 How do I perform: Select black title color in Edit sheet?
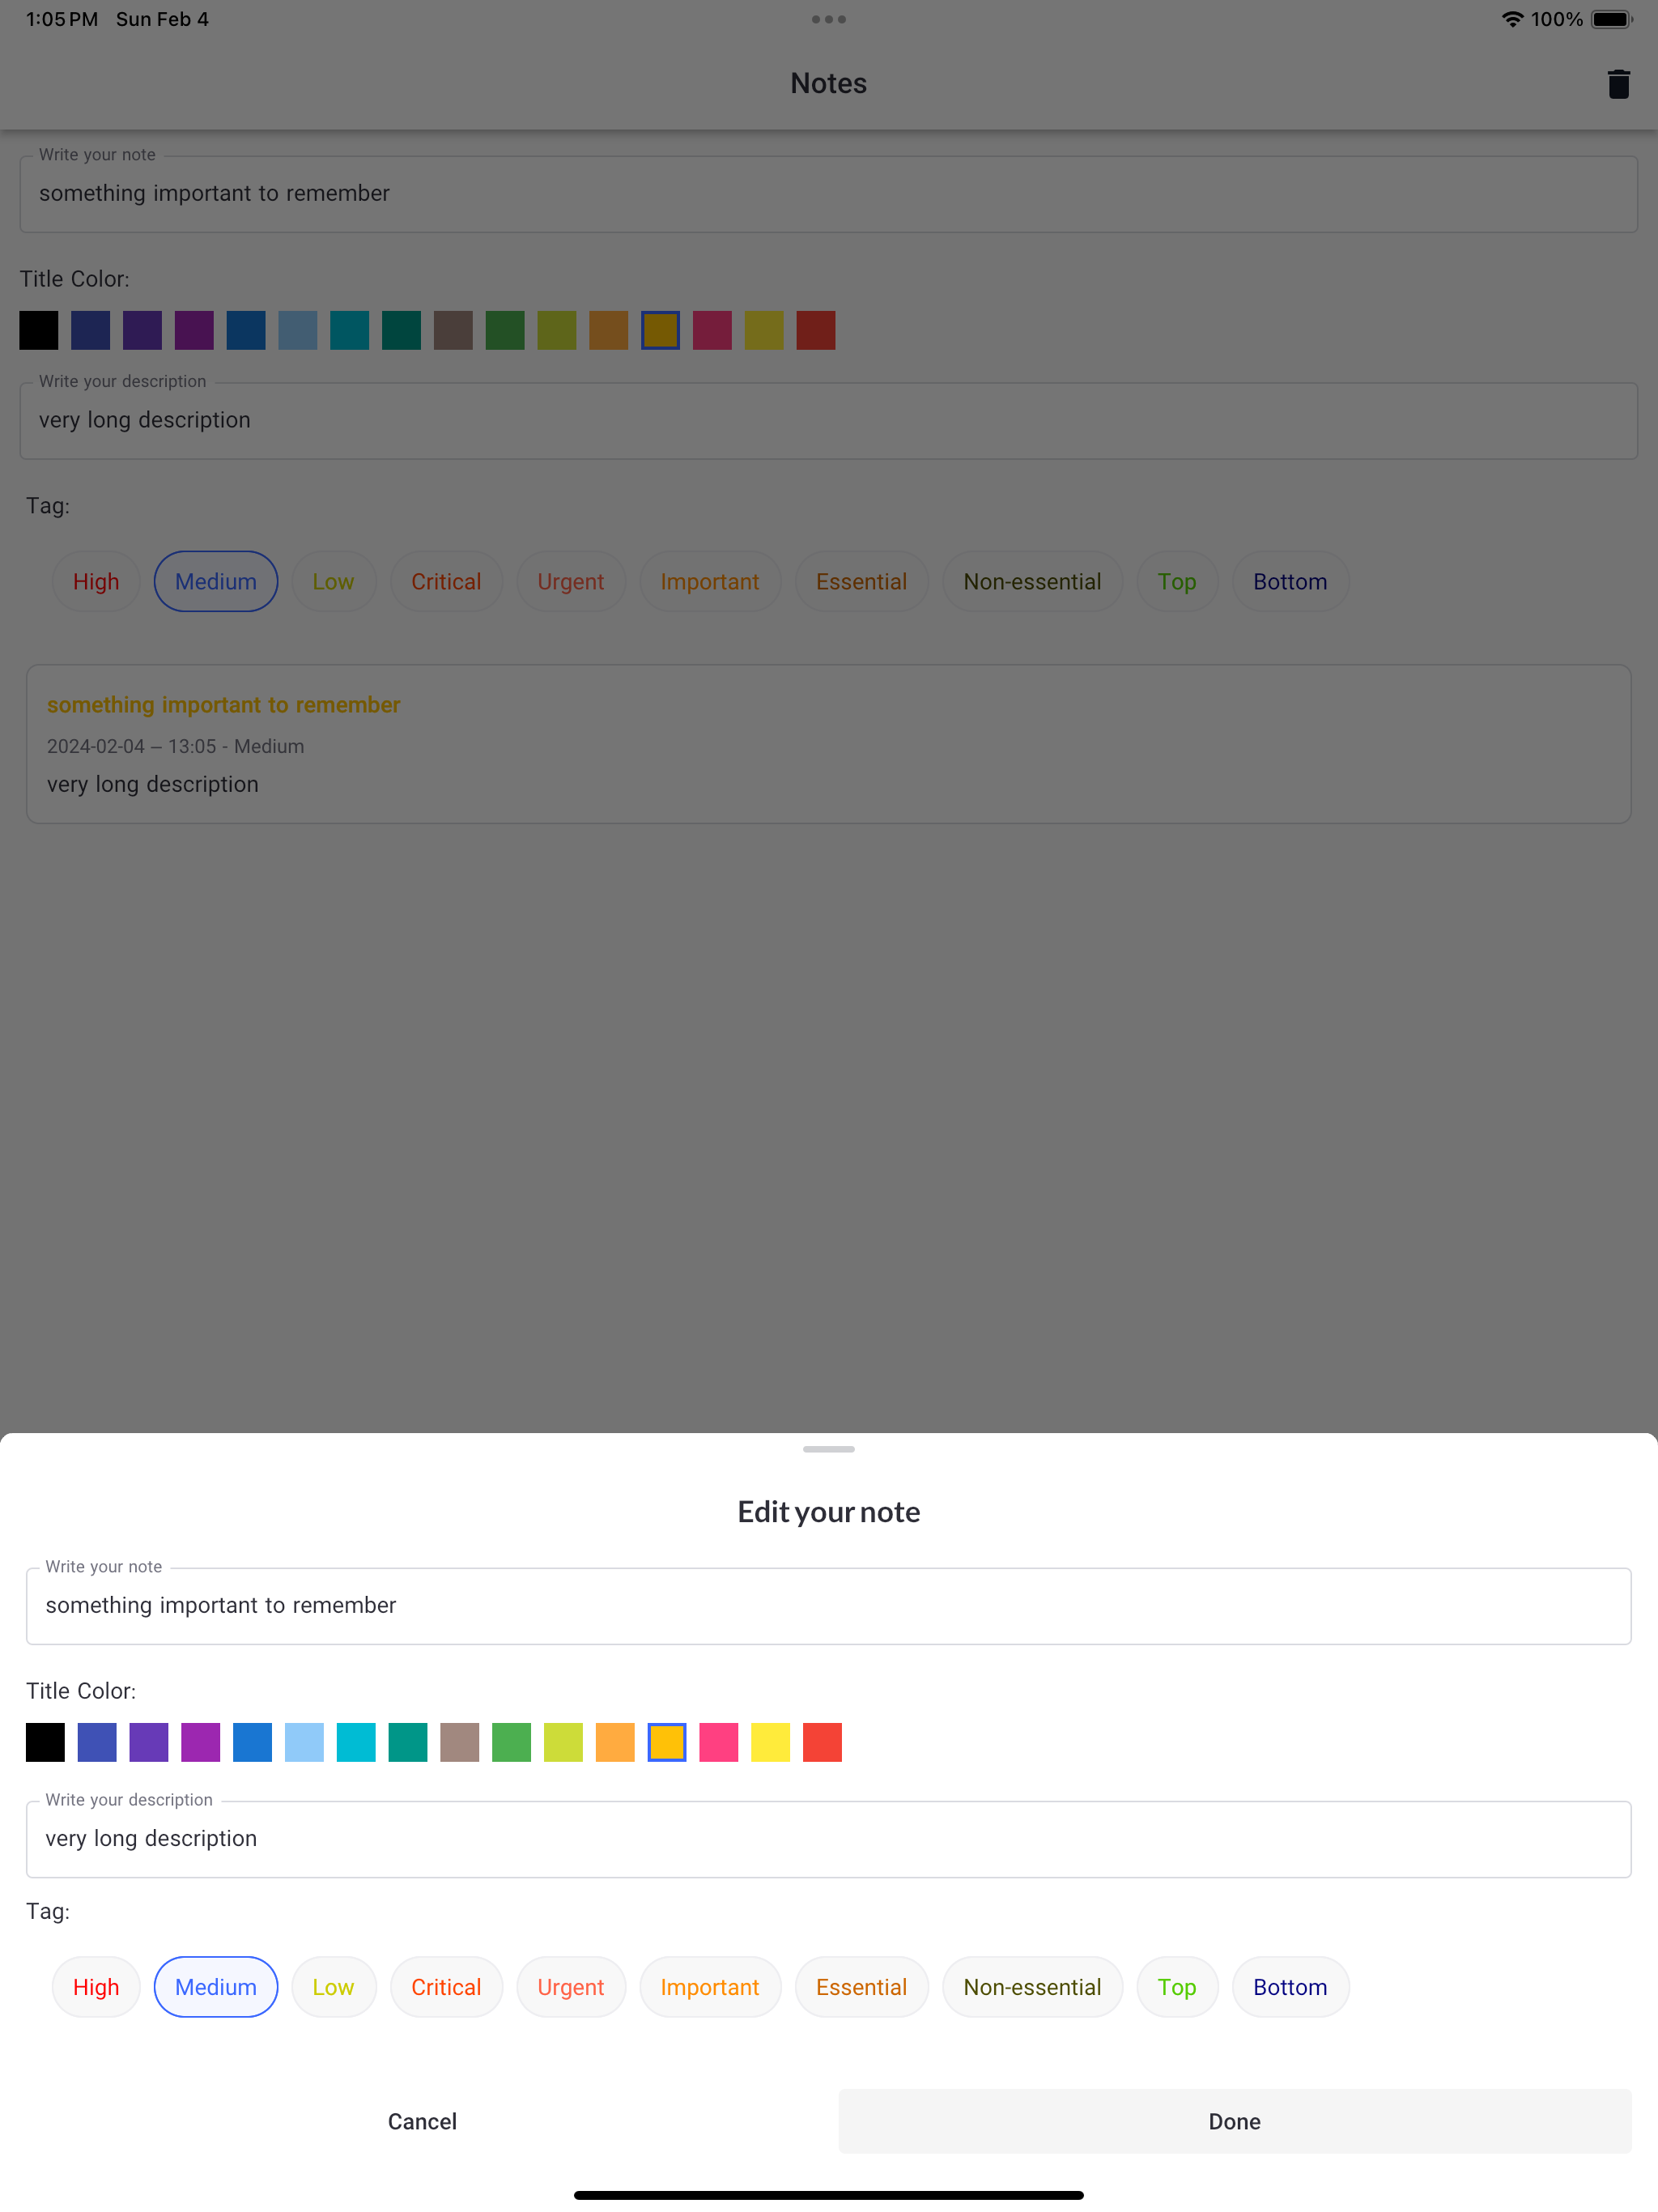click(45, 1742)
